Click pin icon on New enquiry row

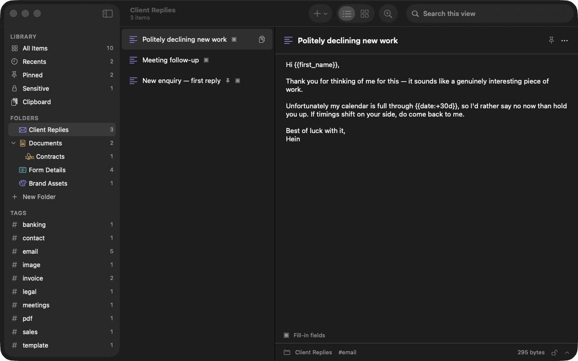point(228,80)
